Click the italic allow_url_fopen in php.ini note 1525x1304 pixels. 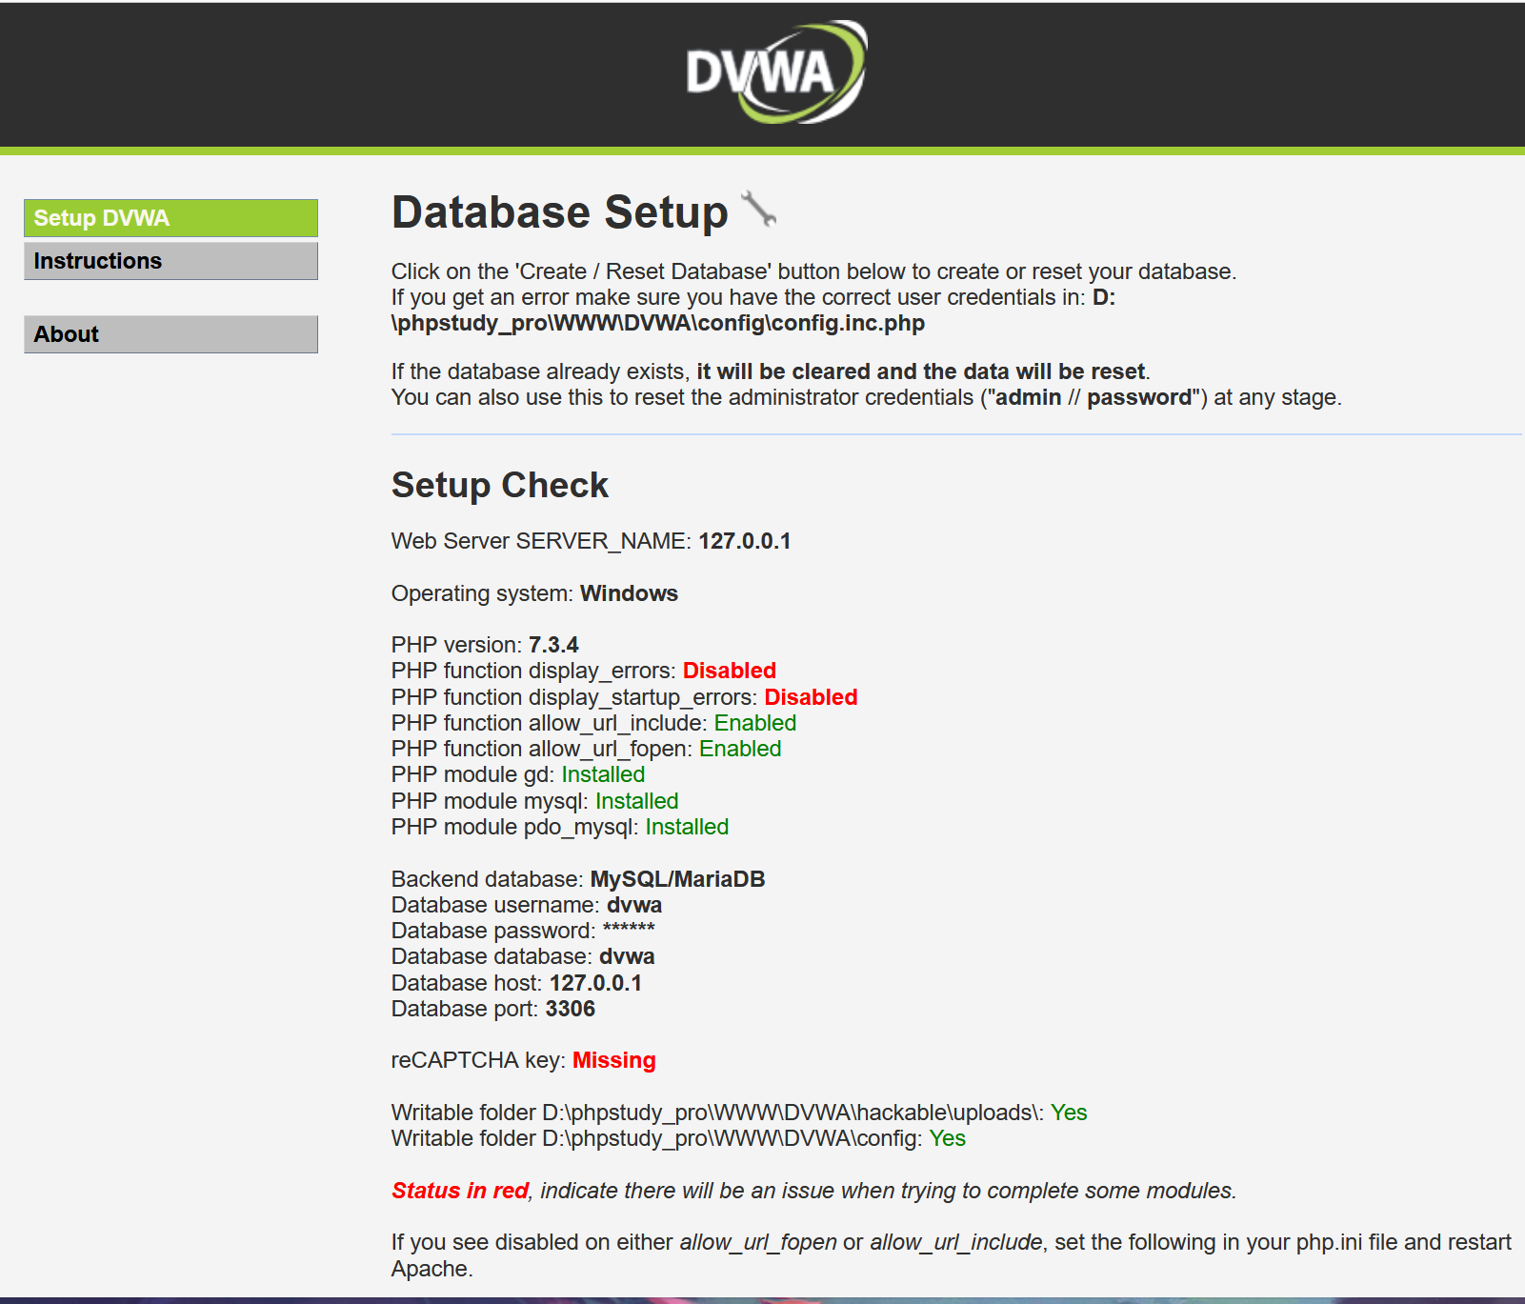tap(758, 1242)
